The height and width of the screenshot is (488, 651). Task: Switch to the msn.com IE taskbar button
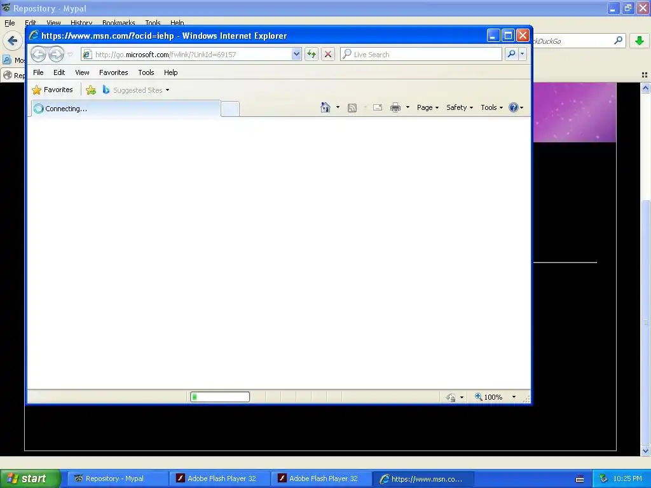[422, 479]
